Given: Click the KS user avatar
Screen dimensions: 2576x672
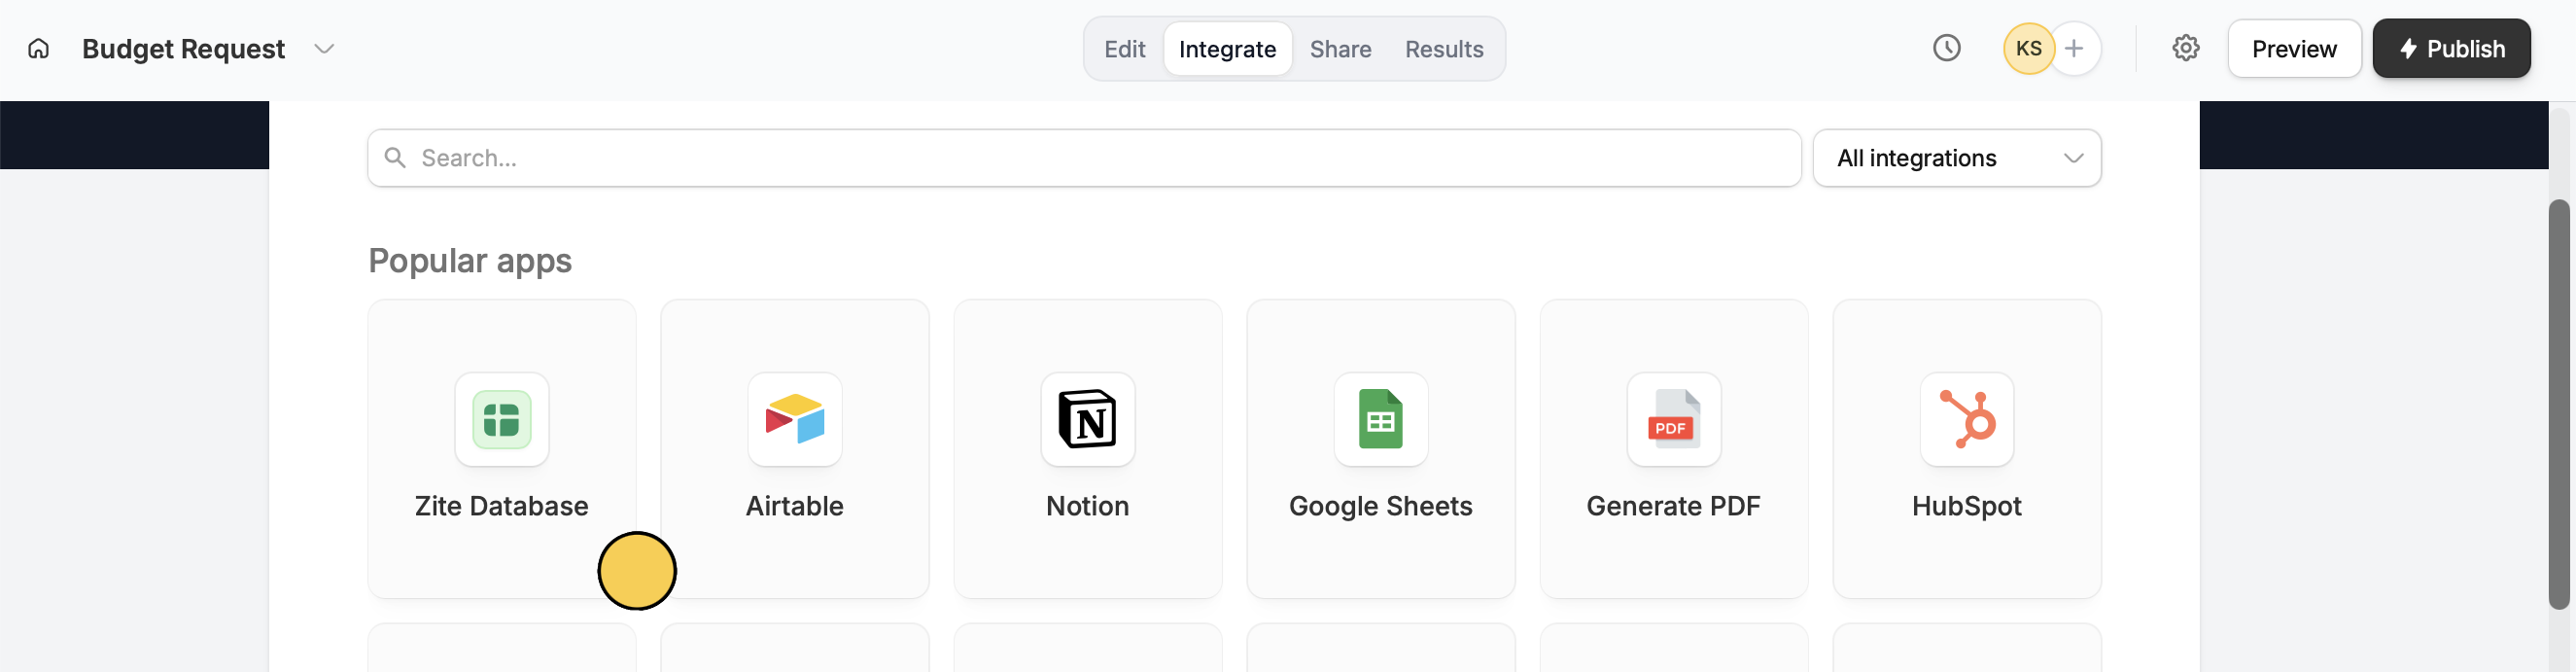Looking at the screenshot, I should tap(2028, 48).
